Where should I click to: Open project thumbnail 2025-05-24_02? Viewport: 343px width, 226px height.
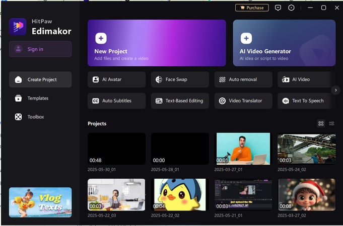point(306,149)
